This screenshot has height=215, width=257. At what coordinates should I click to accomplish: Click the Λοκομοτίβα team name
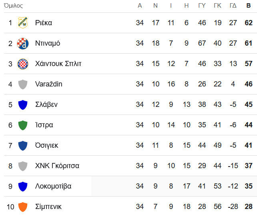(x=53, y=186)
